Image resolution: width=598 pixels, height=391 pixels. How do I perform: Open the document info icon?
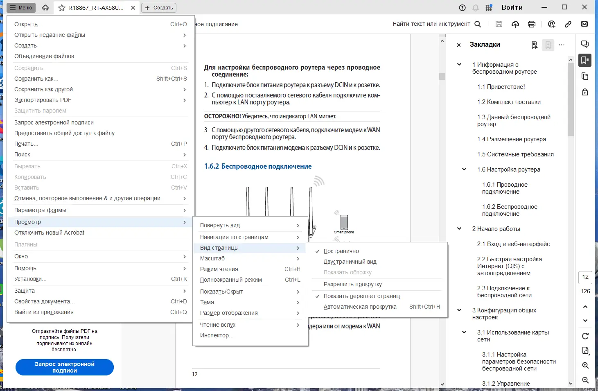[x=585, y=350]
